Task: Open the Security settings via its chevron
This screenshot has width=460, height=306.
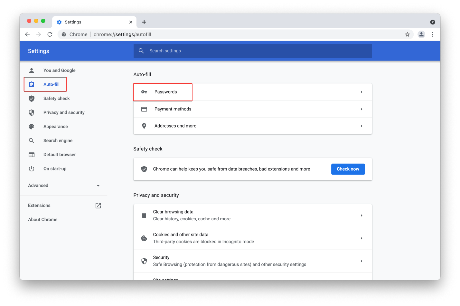Action: 361,261
